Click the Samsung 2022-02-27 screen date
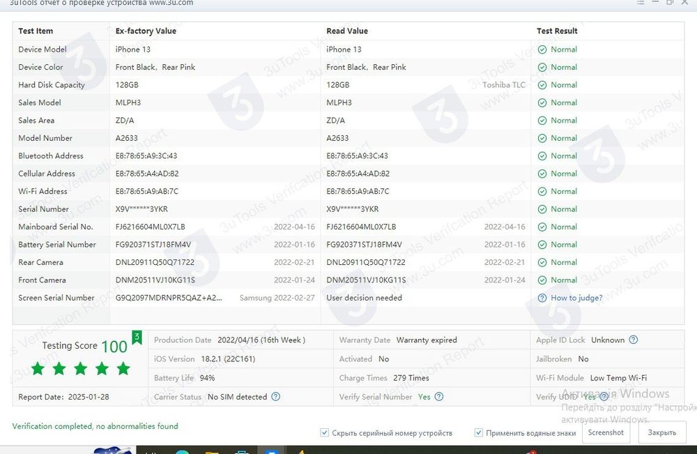This screenshot has height=454, width=697. (277, 298)
